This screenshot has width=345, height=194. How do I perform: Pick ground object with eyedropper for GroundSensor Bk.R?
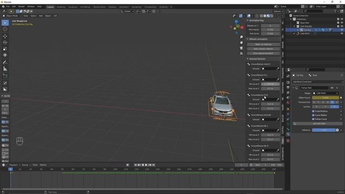click(x=278, y=150)
